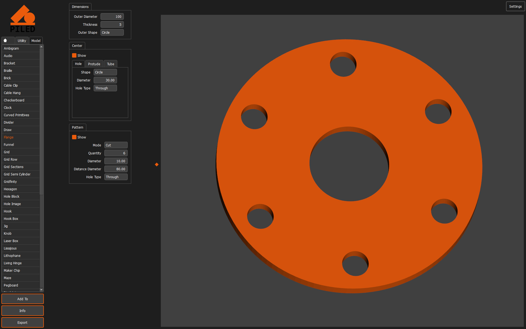This screenshot has width=526, height=329.
Task: Select Curved Primitives model
Action: tap(21, 115)
